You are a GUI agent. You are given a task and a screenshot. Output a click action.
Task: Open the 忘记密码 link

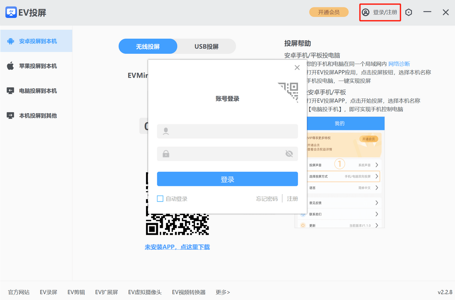pos(267,199)
